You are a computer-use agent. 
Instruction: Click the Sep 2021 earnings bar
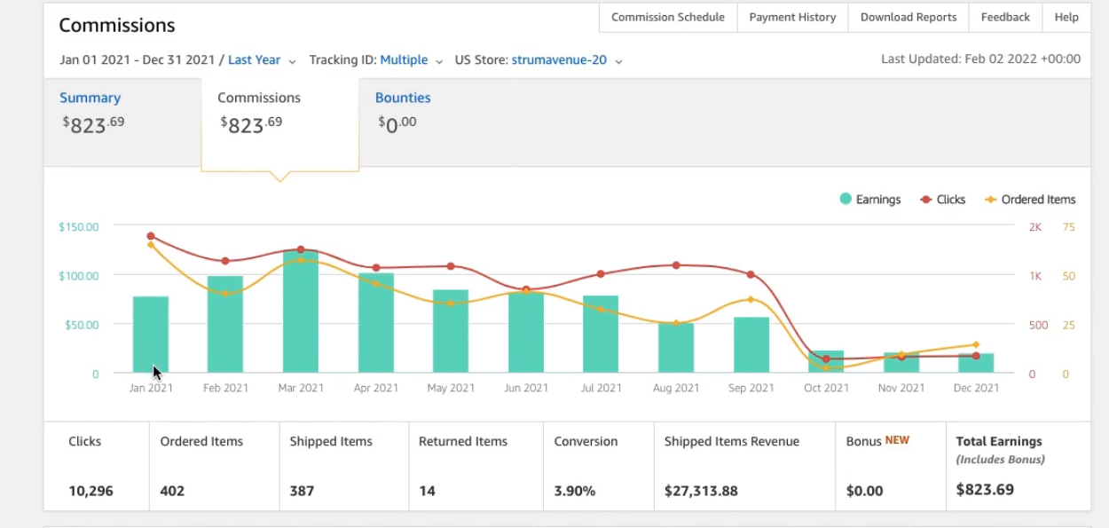tap(751, 344)
